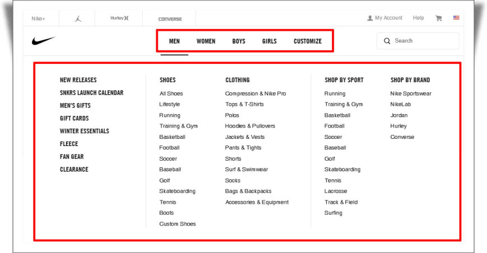Select the BOYS navigation tab
The height and width of the screenshot is (253, 487).
coord(238,41)
